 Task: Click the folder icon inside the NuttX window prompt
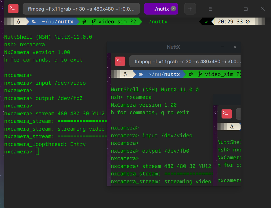tap(141, 74)
